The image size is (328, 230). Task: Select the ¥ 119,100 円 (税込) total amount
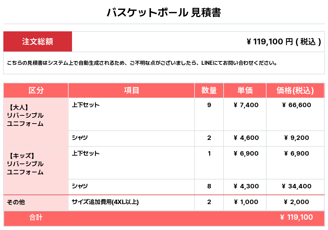tap(283, 42)
